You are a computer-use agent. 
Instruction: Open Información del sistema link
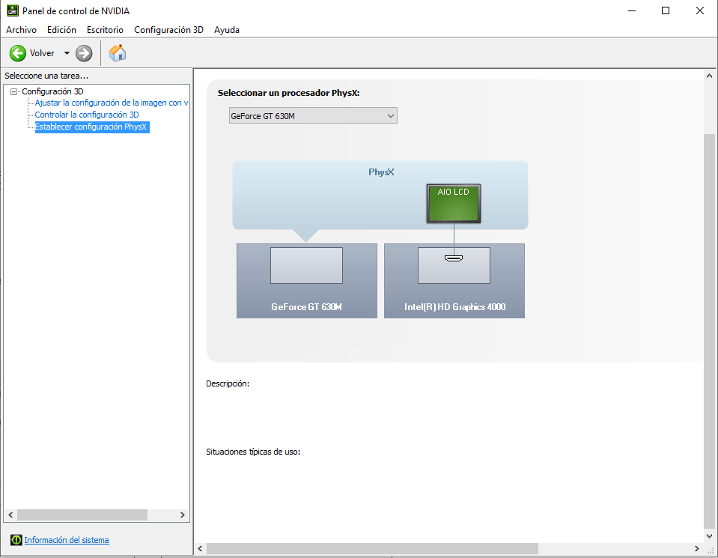coord(67,540)
